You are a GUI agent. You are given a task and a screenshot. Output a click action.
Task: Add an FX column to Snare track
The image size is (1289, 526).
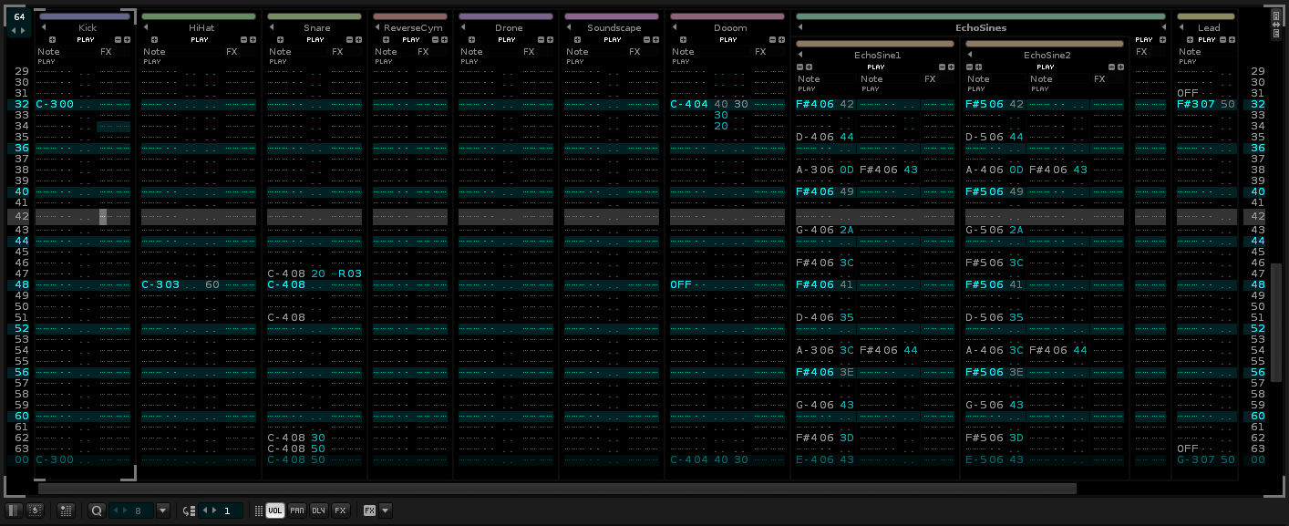pos(358,40)
